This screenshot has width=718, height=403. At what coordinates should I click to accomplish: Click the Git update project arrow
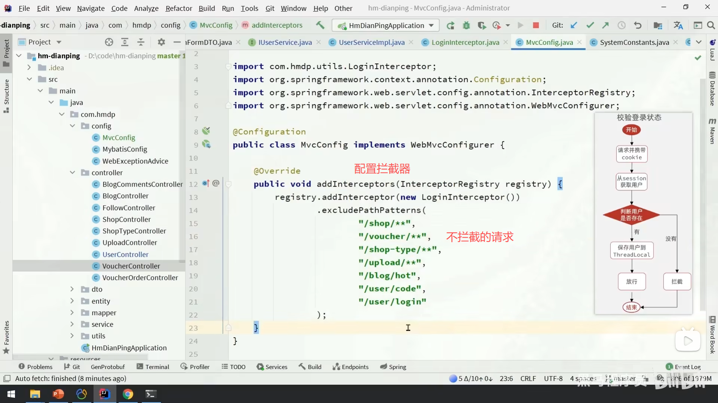574,25
